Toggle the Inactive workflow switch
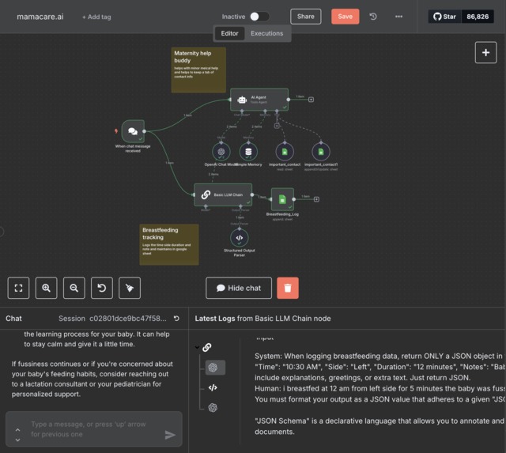 point(260,17)
